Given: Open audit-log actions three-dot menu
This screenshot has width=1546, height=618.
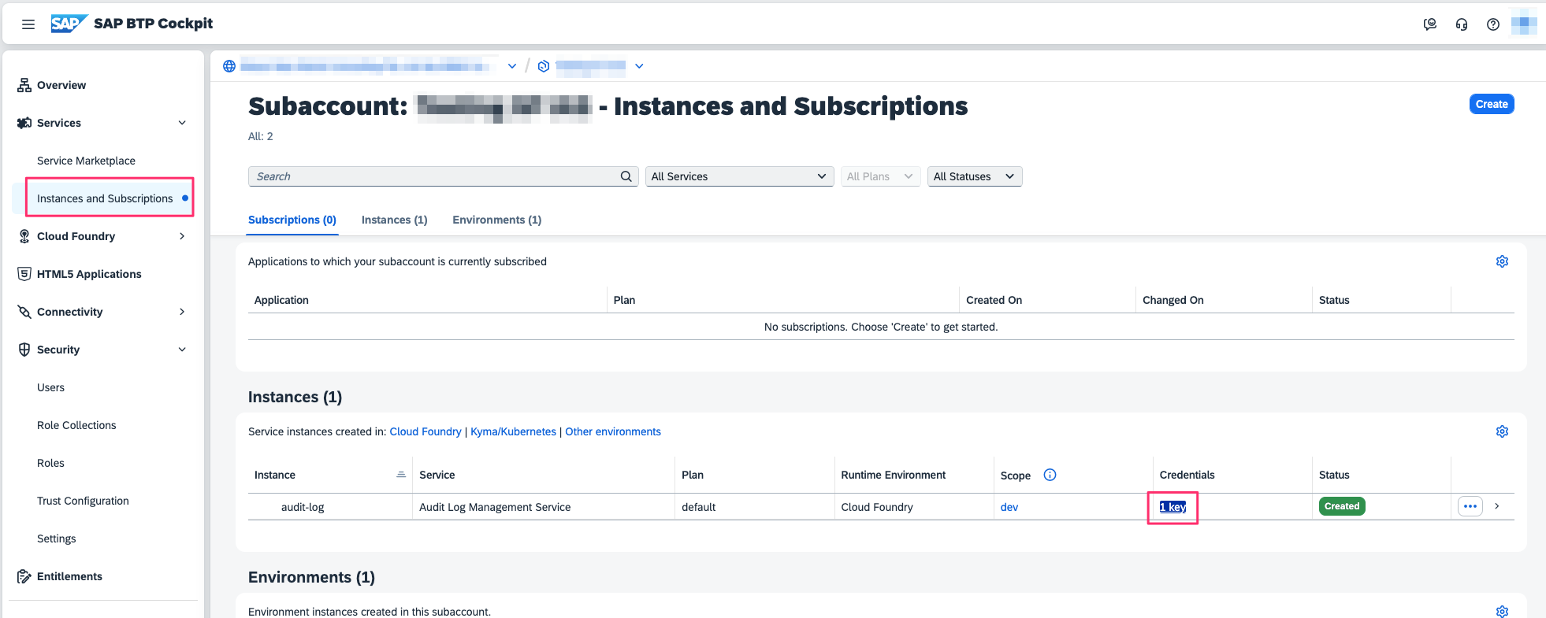Looking at the screenshot, I should 1470,506.
